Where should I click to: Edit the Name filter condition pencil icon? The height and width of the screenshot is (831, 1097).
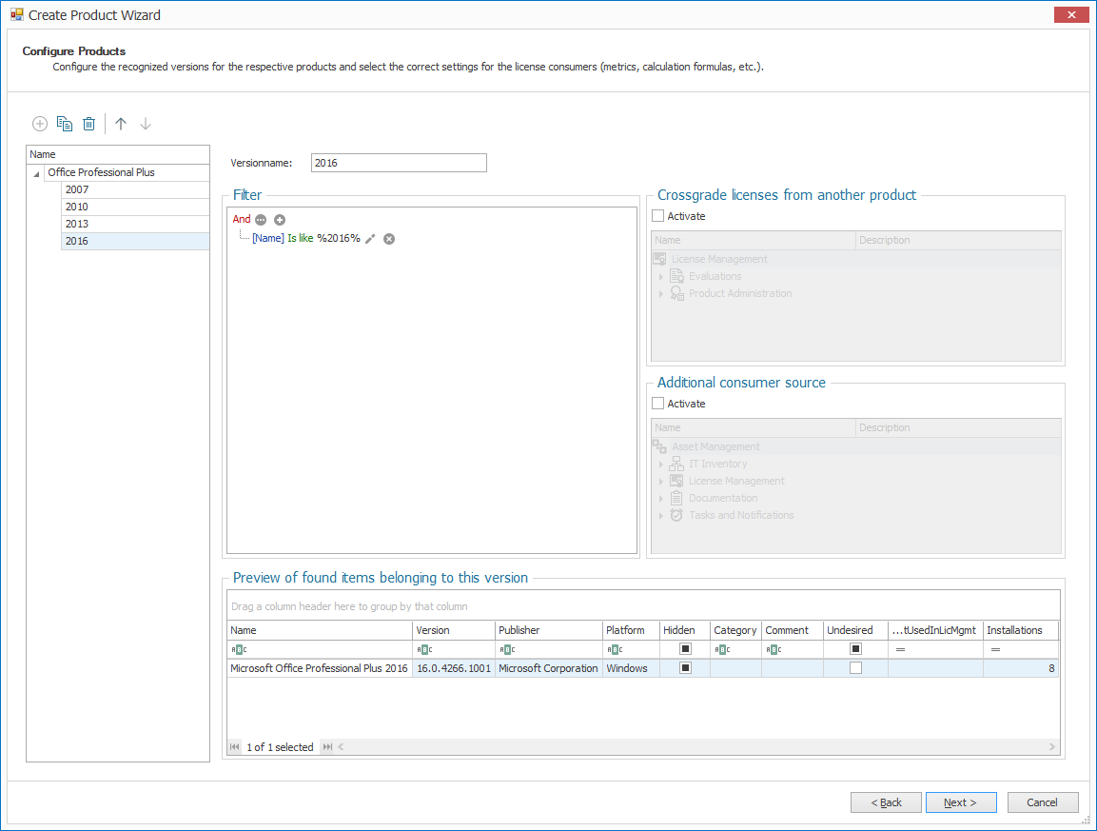(371, 239)
